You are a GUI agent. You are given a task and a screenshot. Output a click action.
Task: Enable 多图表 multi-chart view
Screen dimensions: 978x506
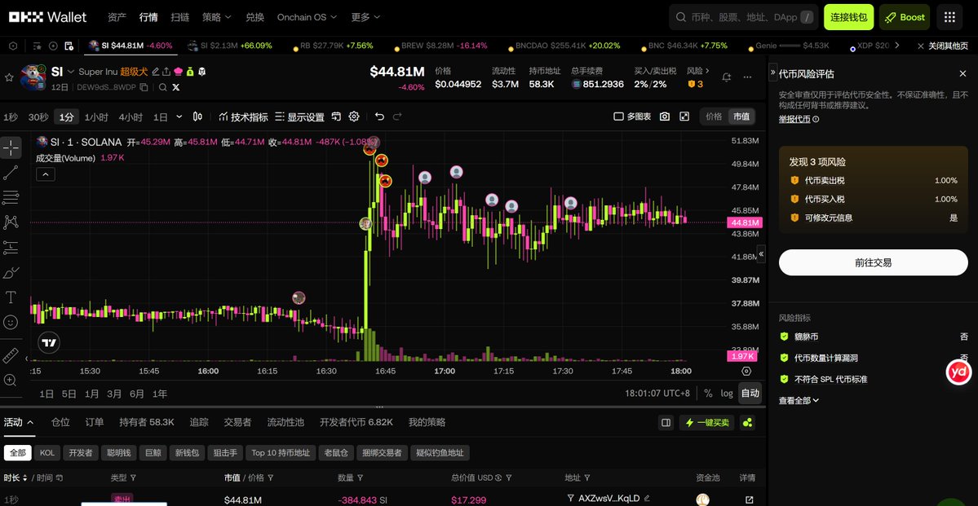pyautogui.click(x=632, y=117)
